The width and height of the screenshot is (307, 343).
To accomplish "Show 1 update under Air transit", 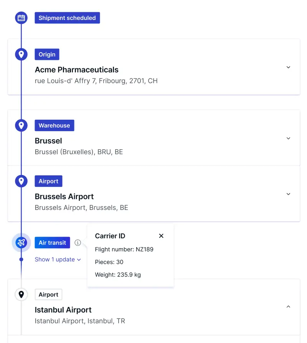I will coord(58,259).
